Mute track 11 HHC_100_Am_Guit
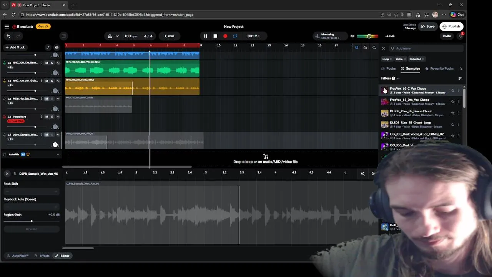492x277 pixels. click(47, 81)
